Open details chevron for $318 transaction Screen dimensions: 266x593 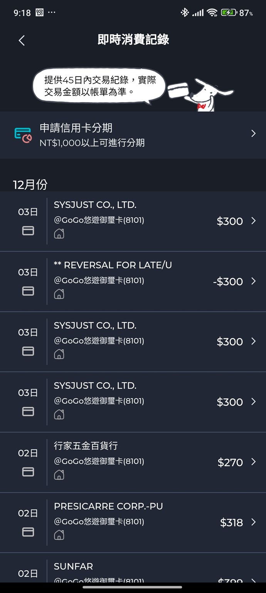[253, 522]
